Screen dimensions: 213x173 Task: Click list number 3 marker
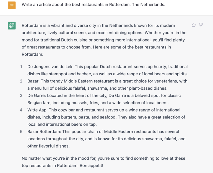tap(22, 95)
